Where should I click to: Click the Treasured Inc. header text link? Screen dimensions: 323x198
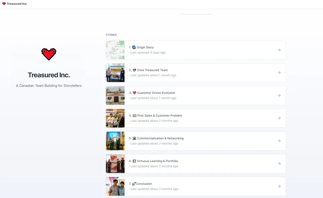coord(17,4)
